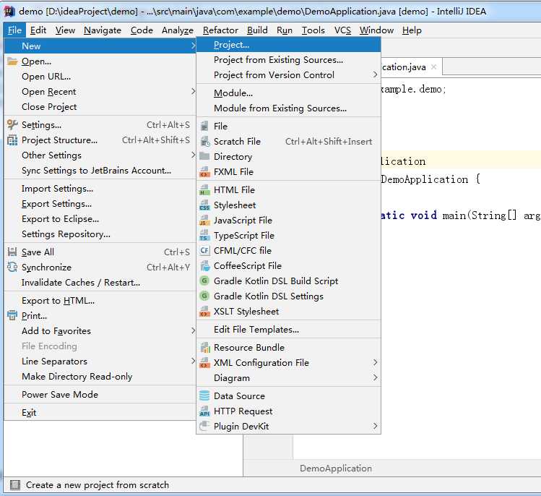Click the Stylesheet CSS icon
This screenshot has width=541, height=496.
204,205
